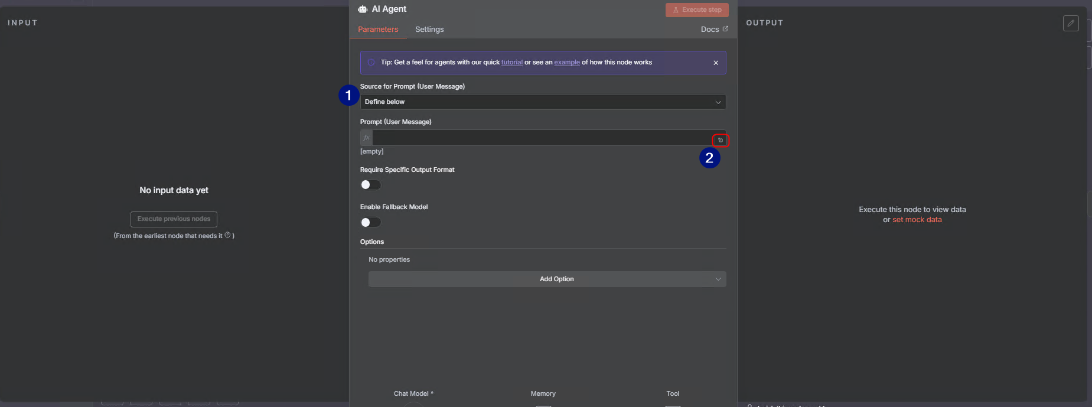Click the fx expression icon

pos(366,138)
